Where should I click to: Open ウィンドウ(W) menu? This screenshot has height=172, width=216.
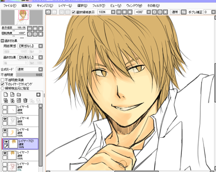click(x=134, y=6)
